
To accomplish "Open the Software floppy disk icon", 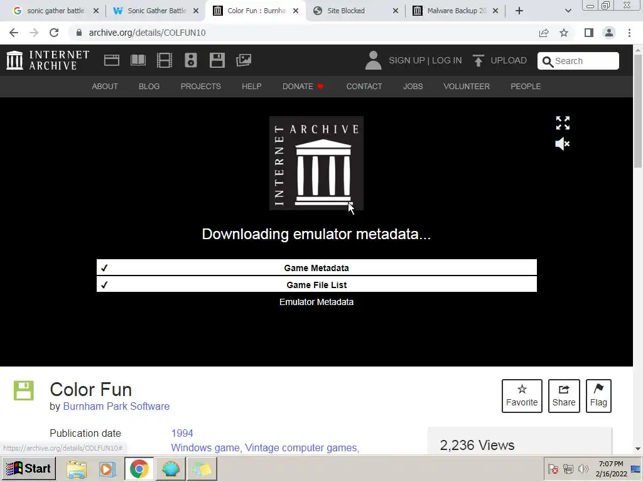I will pyautogui.click(x=217, y=60).
